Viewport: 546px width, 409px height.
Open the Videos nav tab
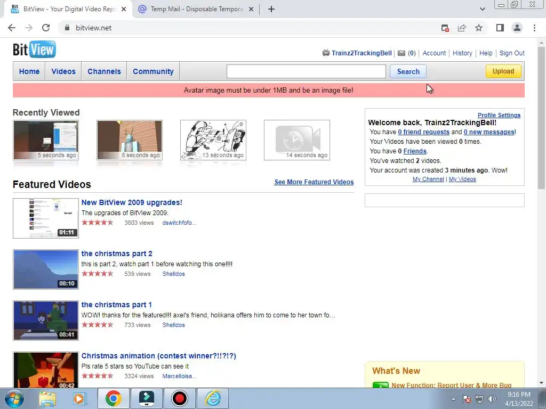(x=63, y=71)
